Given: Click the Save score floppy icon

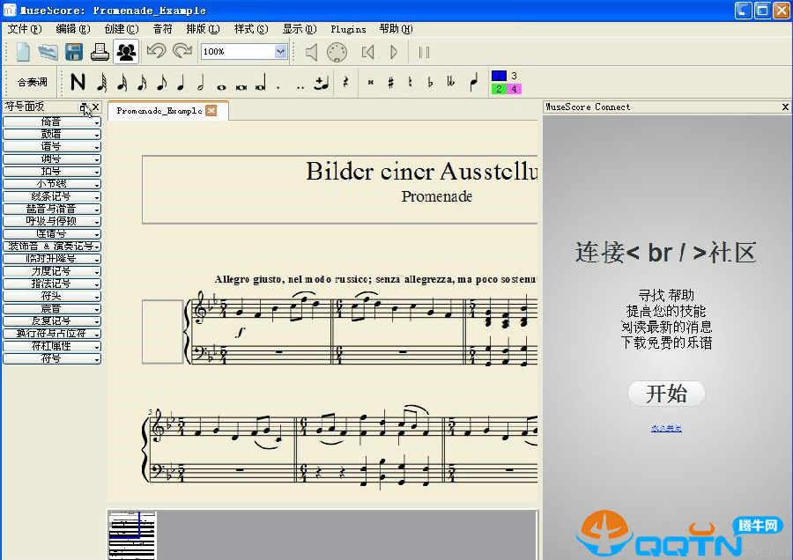Looking at the screenshot, I should (74, 52).
